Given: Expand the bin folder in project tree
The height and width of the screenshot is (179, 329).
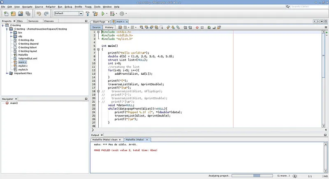Looking at the screenshot, I should 10,32.
